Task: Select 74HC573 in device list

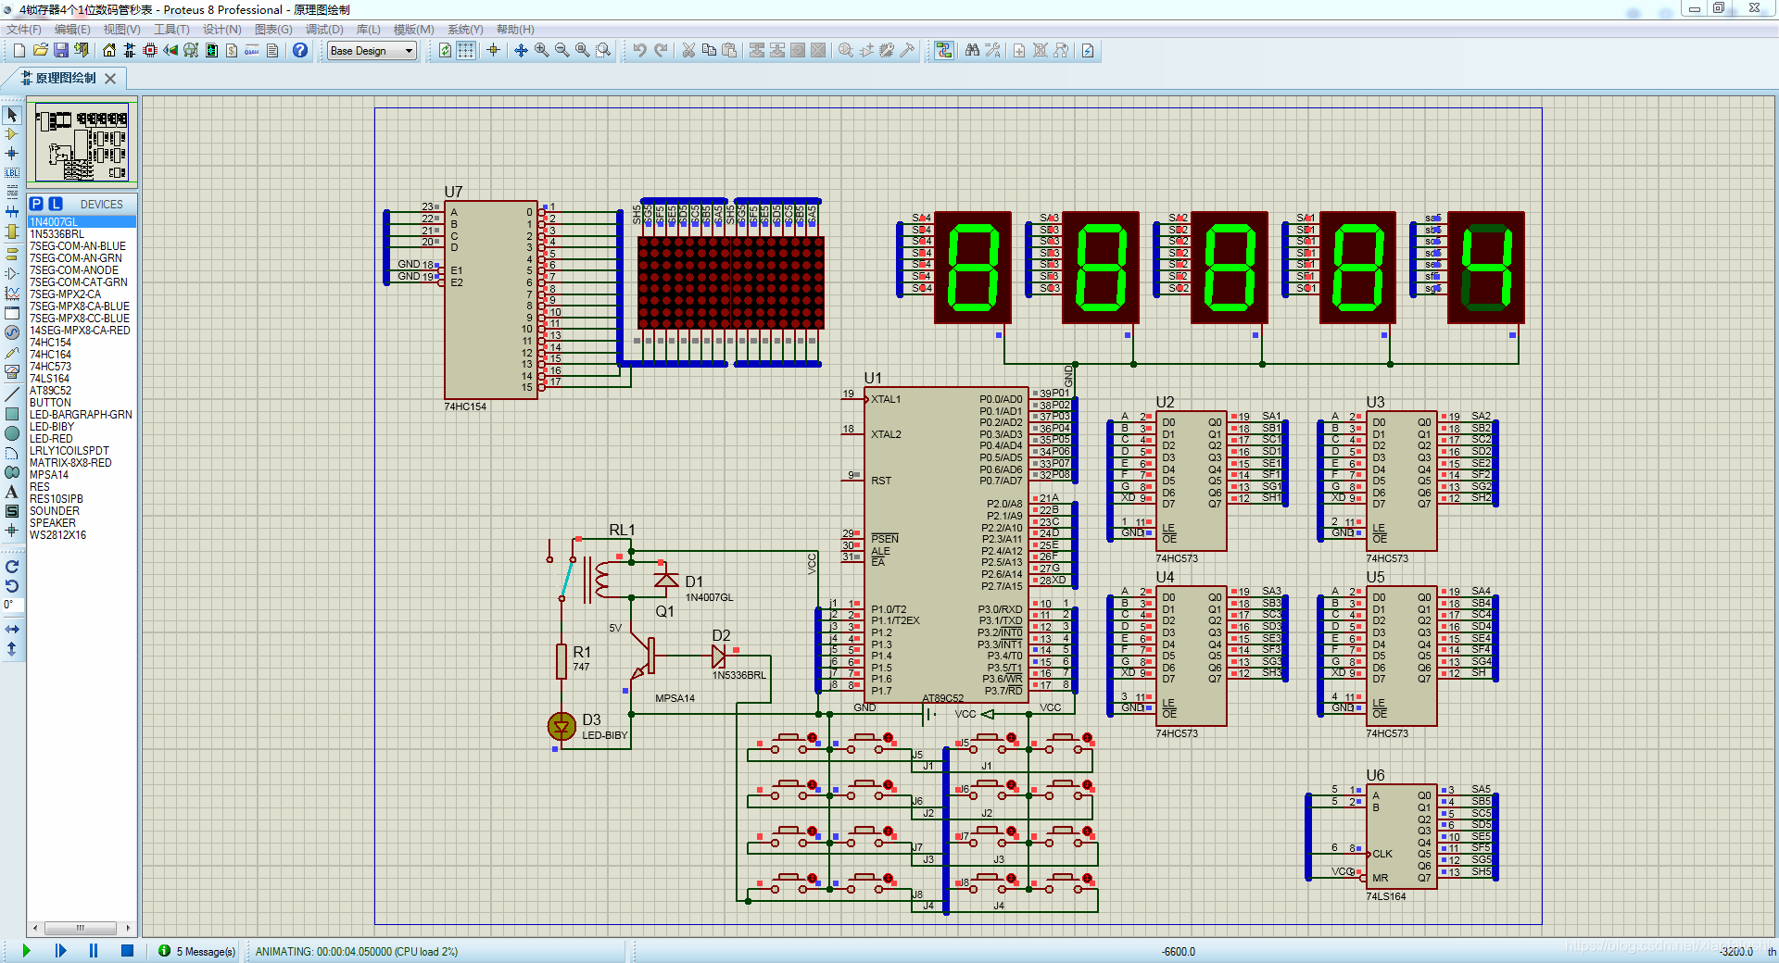Action: 82,367
